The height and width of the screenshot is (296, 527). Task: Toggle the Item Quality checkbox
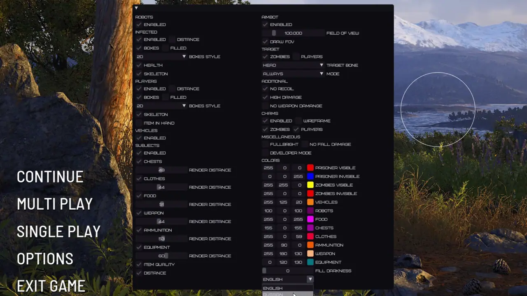tap(139, 264)
